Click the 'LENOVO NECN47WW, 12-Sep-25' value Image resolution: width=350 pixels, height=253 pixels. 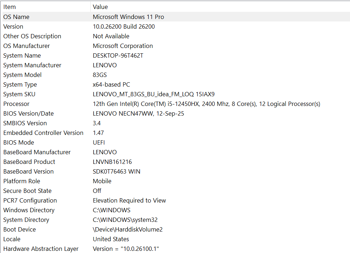[x=138, y=113]
